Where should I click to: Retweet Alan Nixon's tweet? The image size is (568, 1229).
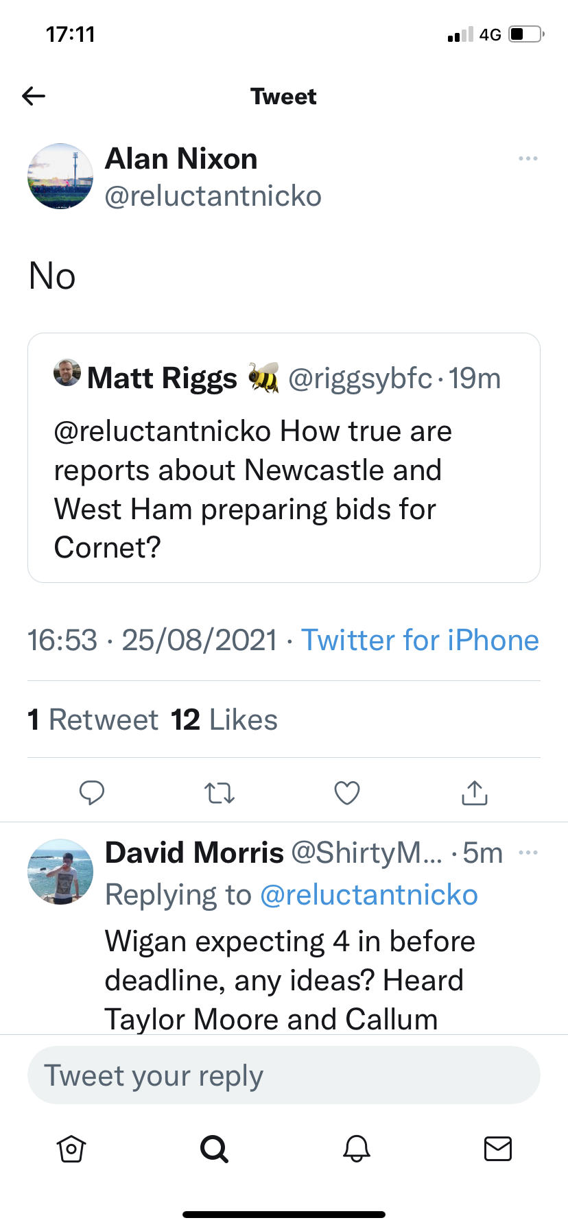click(220, 793)
